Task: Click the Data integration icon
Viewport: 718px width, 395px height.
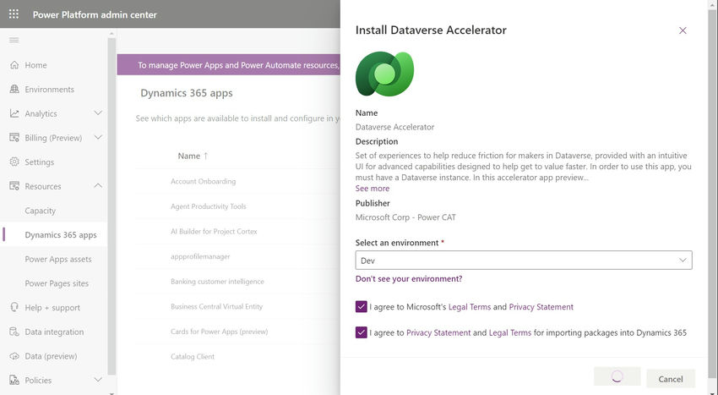Action: pyautogui.click(x=14, y=332)
